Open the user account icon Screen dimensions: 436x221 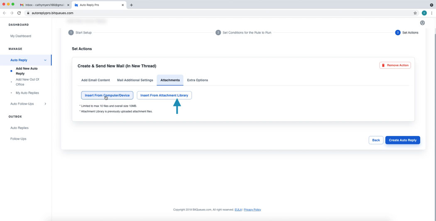coord(422,23)
